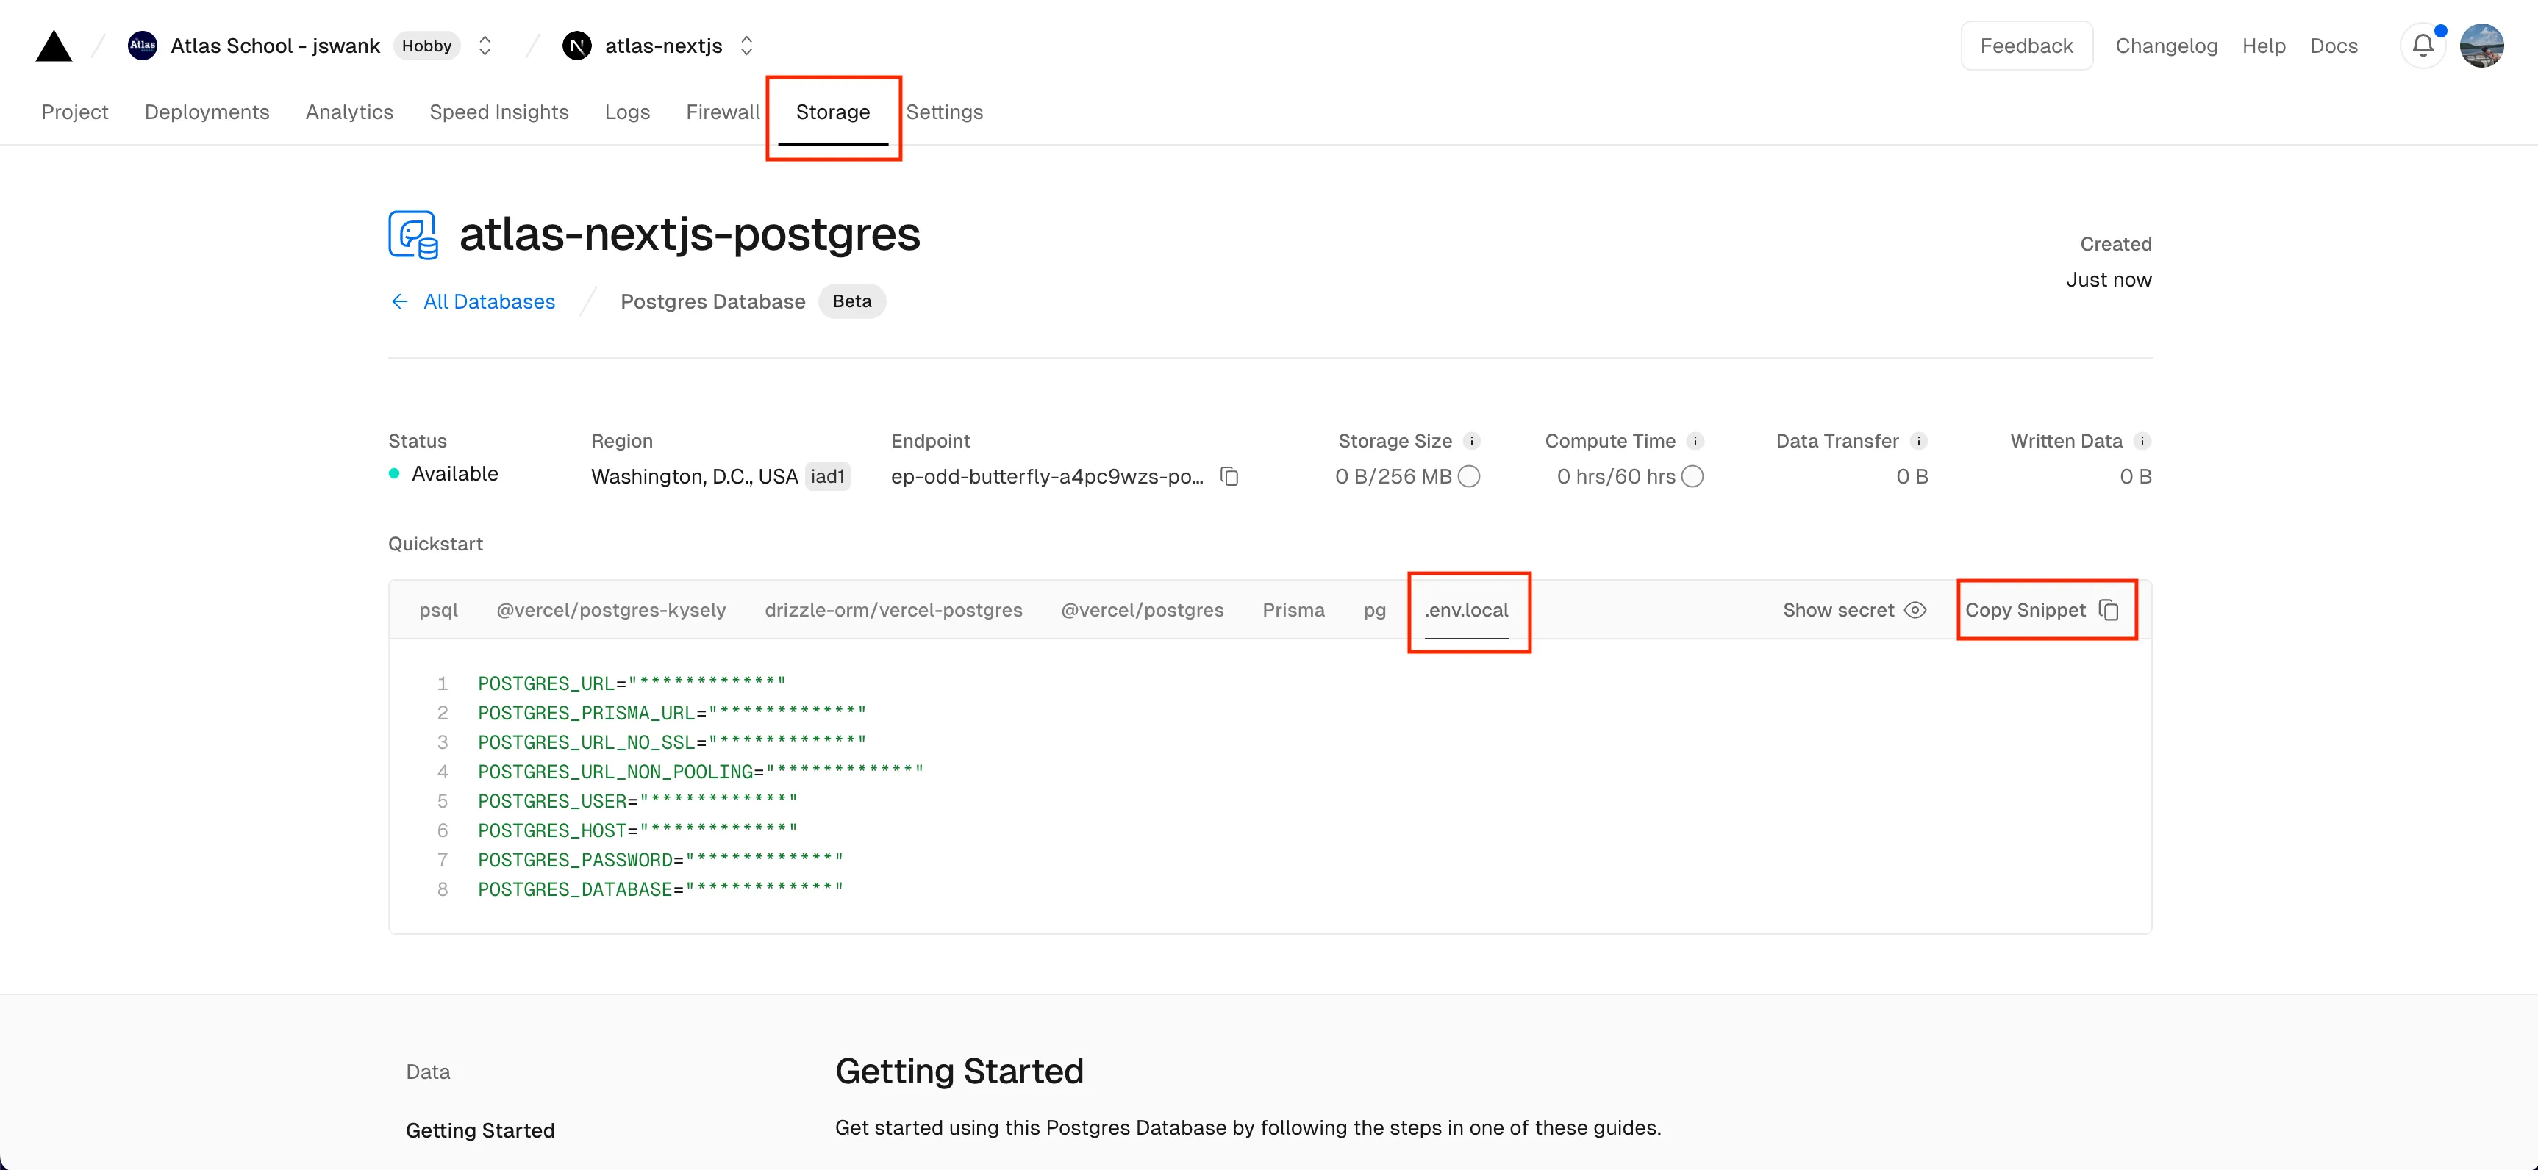
Task: Select the pg quickstart tab
Action: pos(1374,610)
